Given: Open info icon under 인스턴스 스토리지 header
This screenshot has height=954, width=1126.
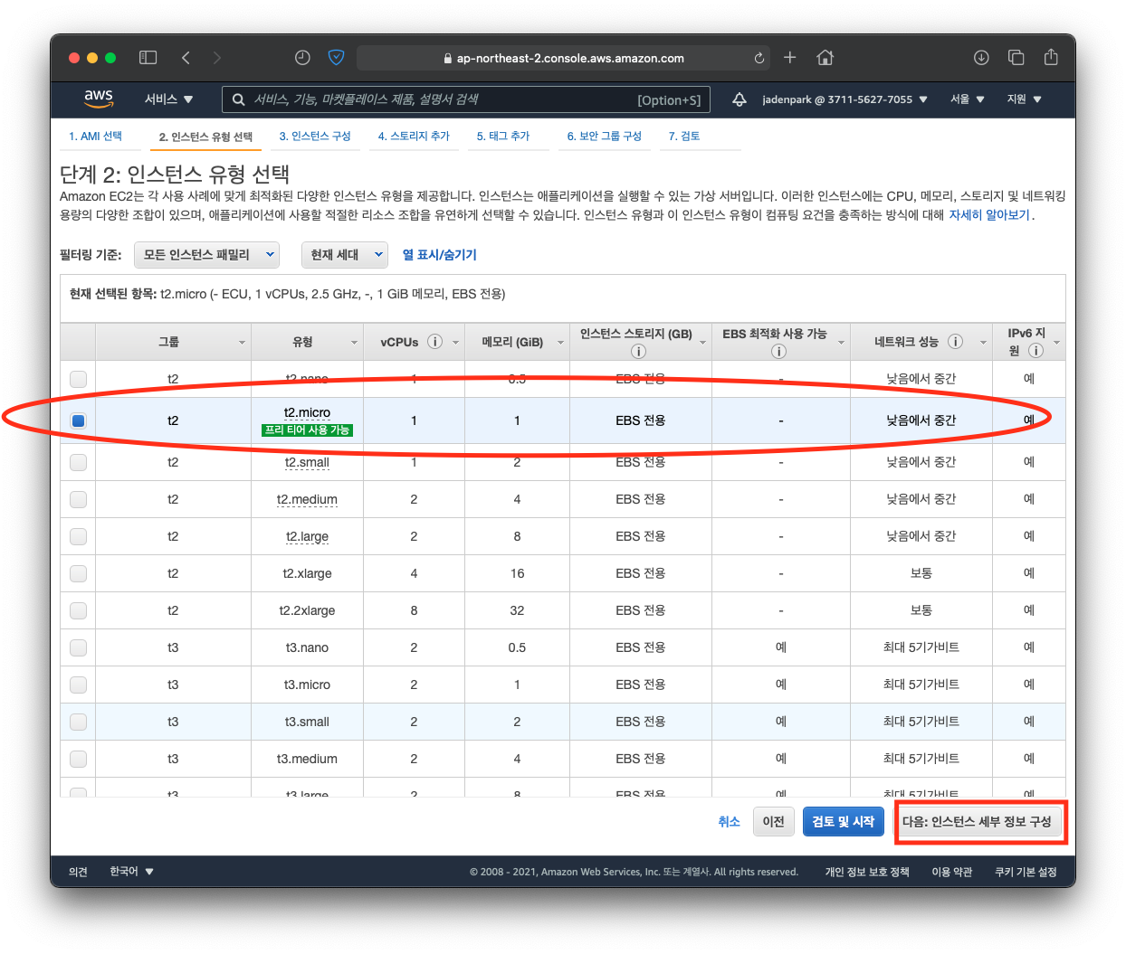Looking at the screenshot, I should (638, 351).
